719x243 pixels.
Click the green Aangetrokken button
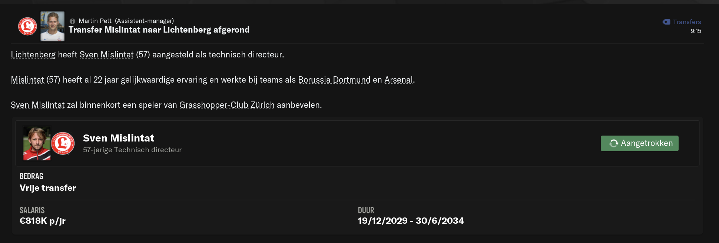[x=639, y=143]
